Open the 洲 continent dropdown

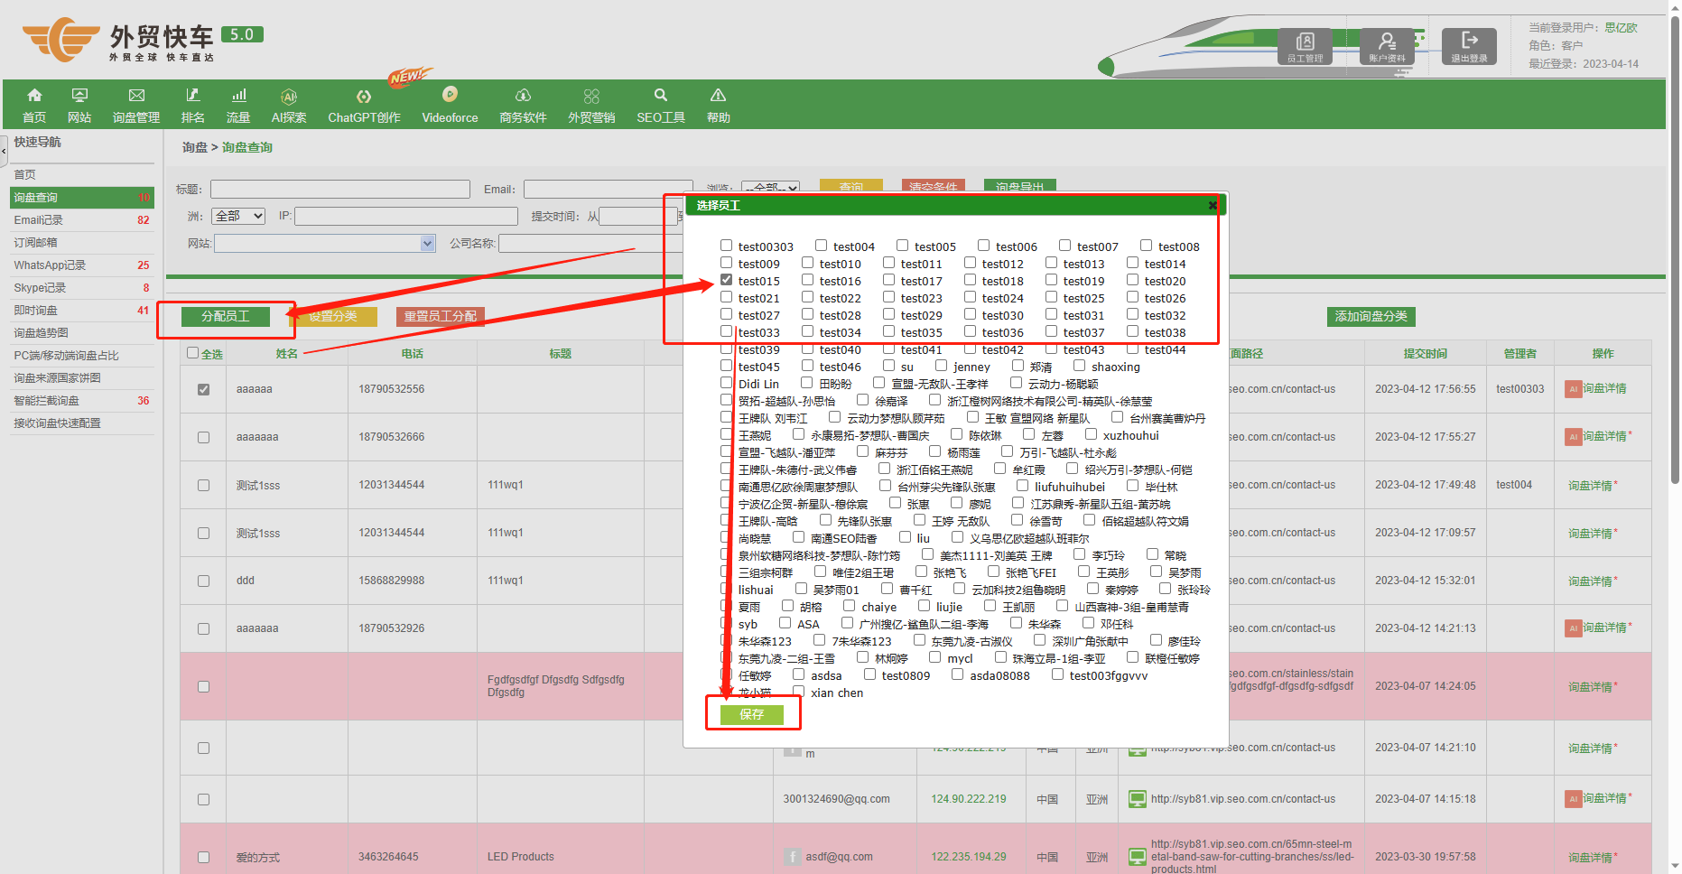point(238,217)
